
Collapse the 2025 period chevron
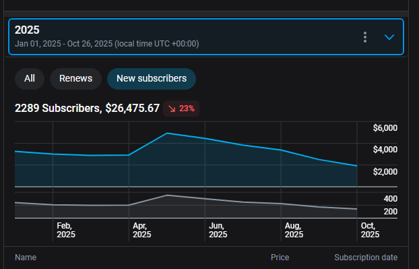click(x=389, y=37)
